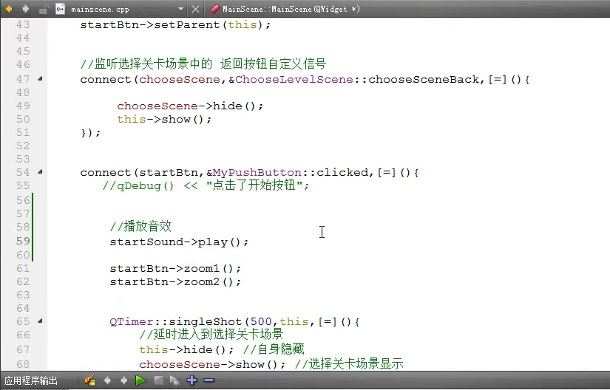This screenshot has height=390, width=610.
Task: Click the comment //播放音效
Action: click(x=140, y=226)
